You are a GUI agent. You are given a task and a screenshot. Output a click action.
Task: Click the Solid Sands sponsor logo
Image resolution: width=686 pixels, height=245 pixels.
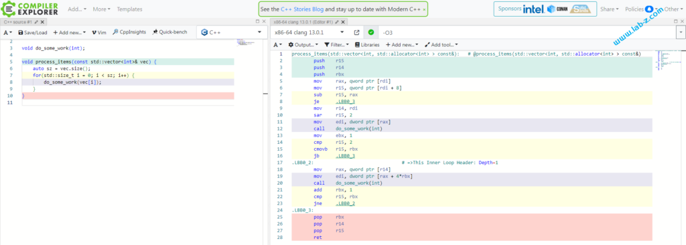pos(581,9)
